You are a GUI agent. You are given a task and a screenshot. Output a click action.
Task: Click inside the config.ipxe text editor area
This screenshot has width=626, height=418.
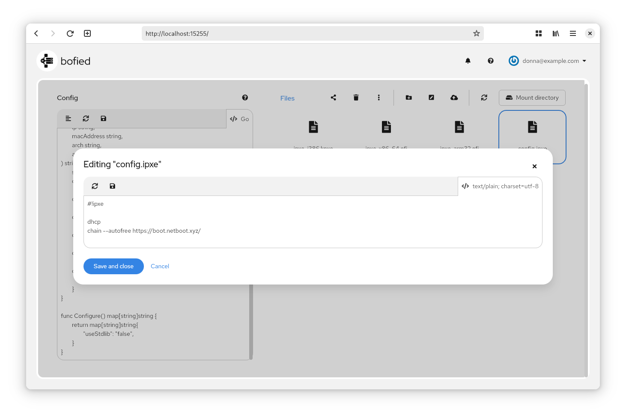tap(313, 222)
